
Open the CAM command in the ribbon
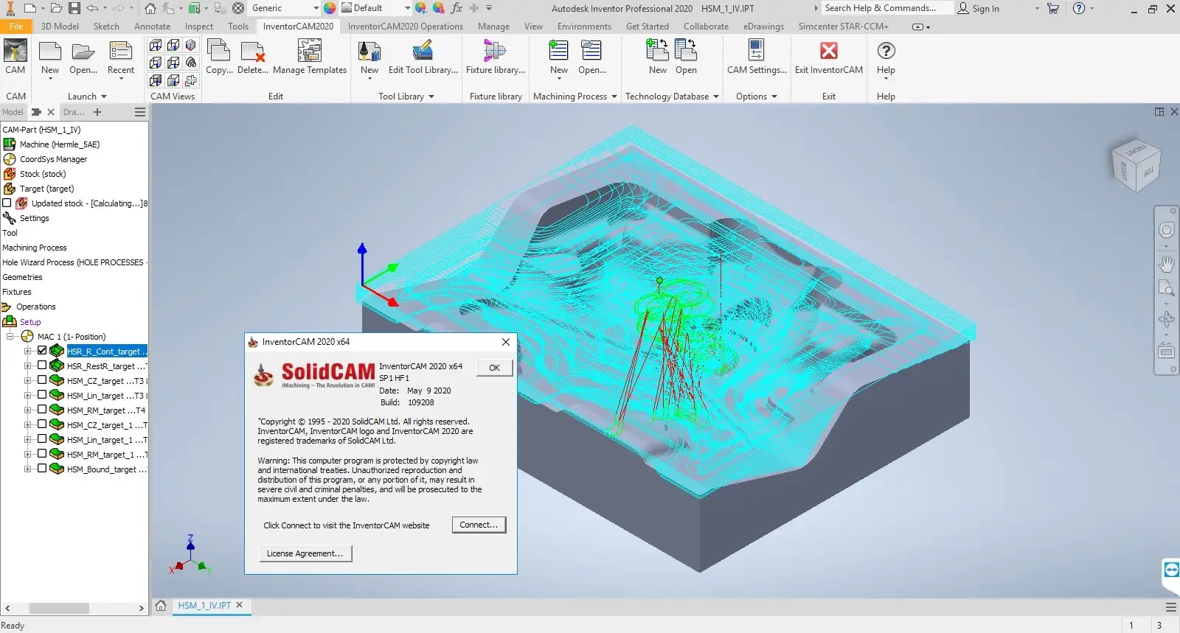click(15, 57)
